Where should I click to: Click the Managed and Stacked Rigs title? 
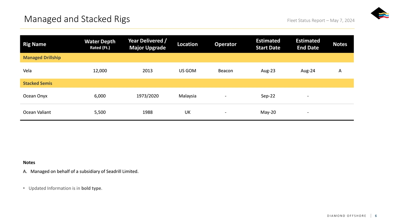point(77,19)
